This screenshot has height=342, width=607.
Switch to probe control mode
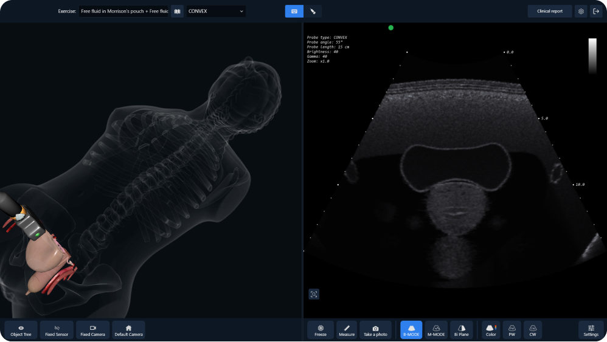313,11
